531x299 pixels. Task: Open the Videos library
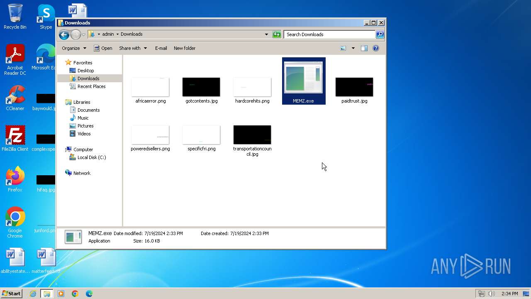click(80, 134)
